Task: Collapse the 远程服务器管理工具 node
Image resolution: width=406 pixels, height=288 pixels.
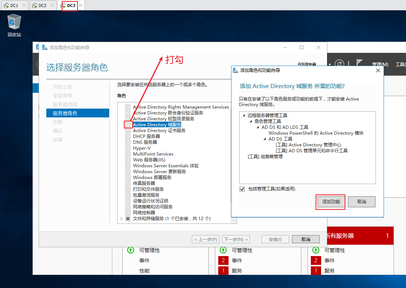Action: tap(244, 115)
